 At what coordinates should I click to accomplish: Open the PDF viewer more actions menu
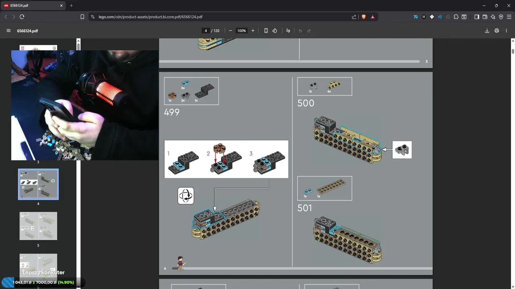click(x=506, y=31)
